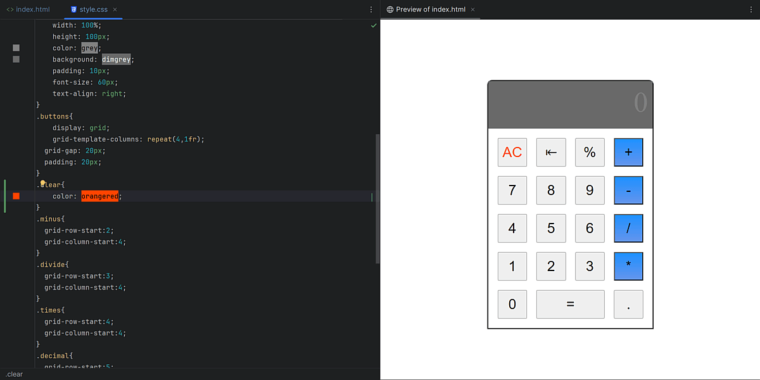This screenshot has height=380, width=760.
Task: Click the word orangered in code
Action: (x=100, y=196)
